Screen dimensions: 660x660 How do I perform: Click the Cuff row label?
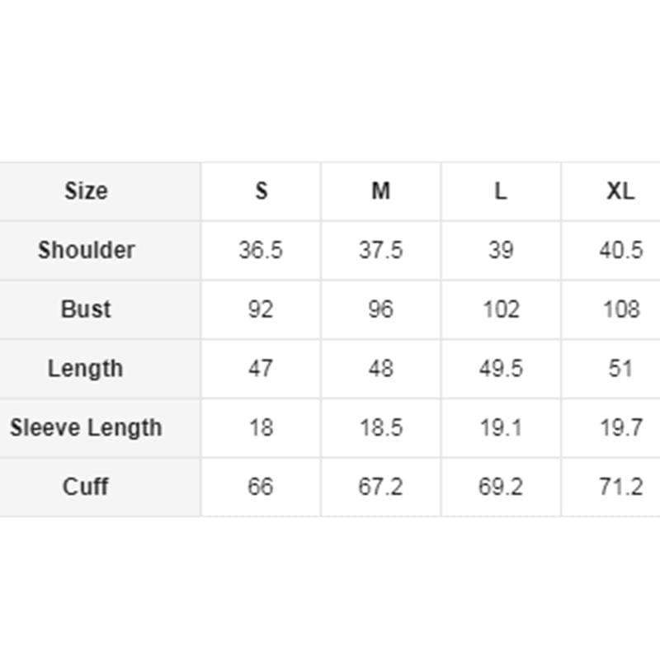tap(100, 487)
